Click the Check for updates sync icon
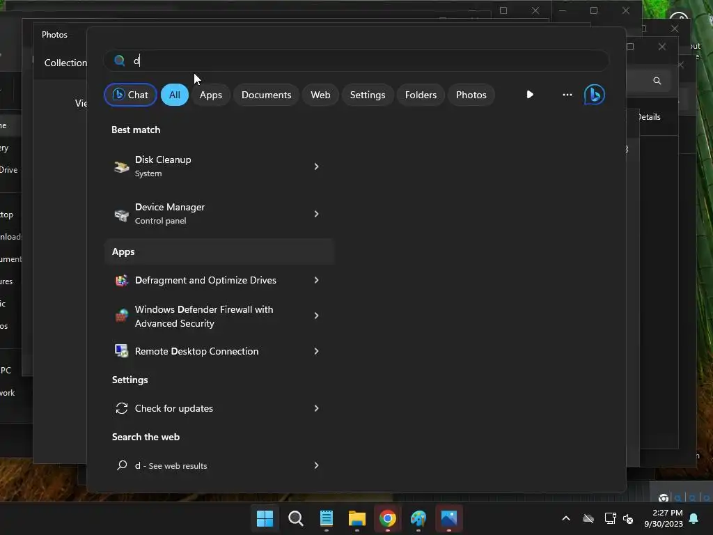Screen dimensions: 713x535 point(121,408)
